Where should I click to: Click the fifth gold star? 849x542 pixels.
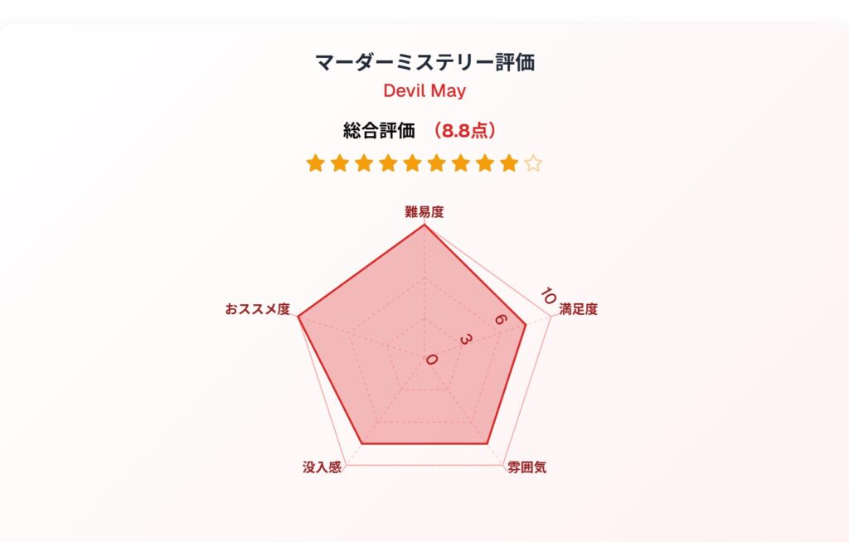(412, 163)
